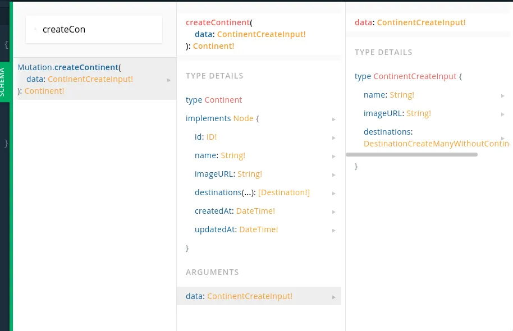Click arrow beside createdAt field
This screenshot has height=331, width=513.
[334, 212]
